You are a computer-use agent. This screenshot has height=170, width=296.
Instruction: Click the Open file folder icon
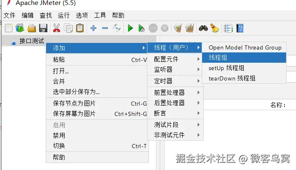tap(32, 28)
